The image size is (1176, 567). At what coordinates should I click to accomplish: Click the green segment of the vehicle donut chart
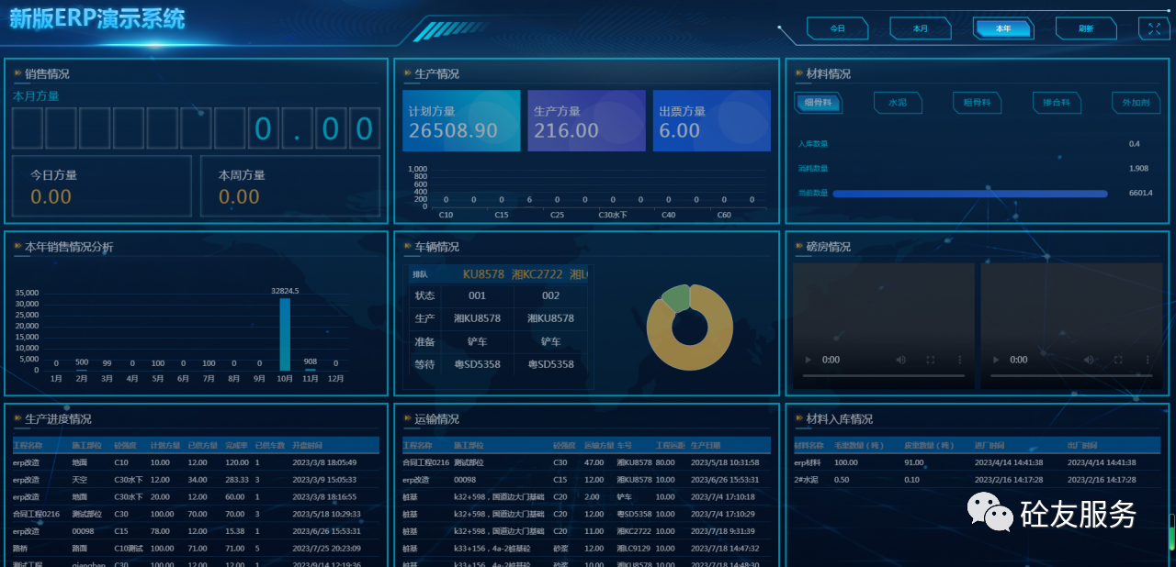pyautogui.click(x=677, y=296)
